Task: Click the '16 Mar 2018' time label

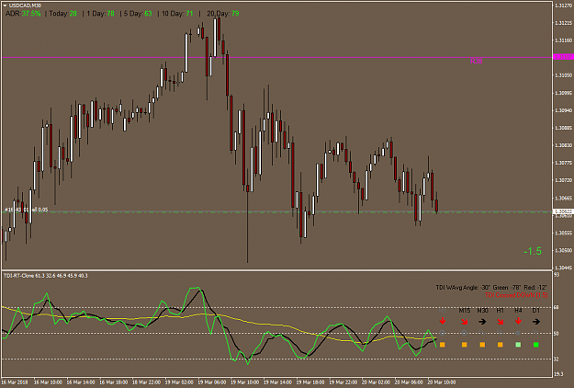Action: [x=14, y=382]
